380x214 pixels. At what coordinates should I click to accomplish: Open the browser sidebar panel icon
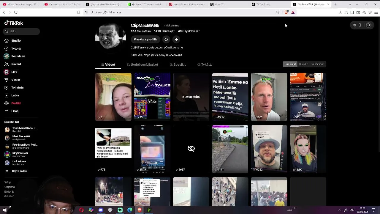[352, 12]
